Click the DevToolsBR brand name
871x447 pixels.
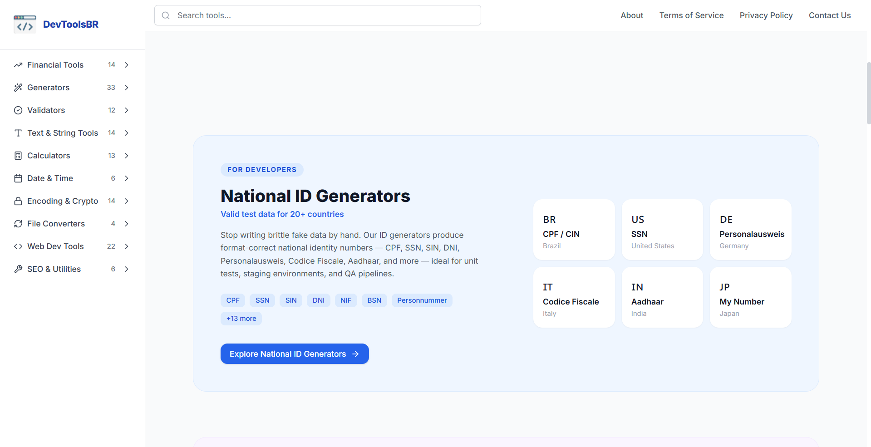point(71,25)
